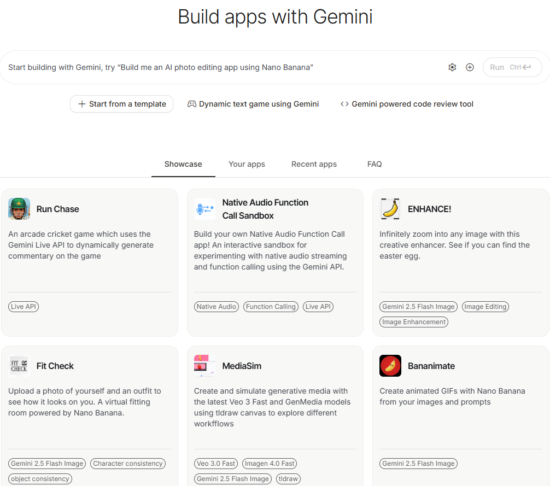Open the Fit Check app icon
The width and height of the screenshot is (550, 486).
pyautogui.click(x=19, y=366)
